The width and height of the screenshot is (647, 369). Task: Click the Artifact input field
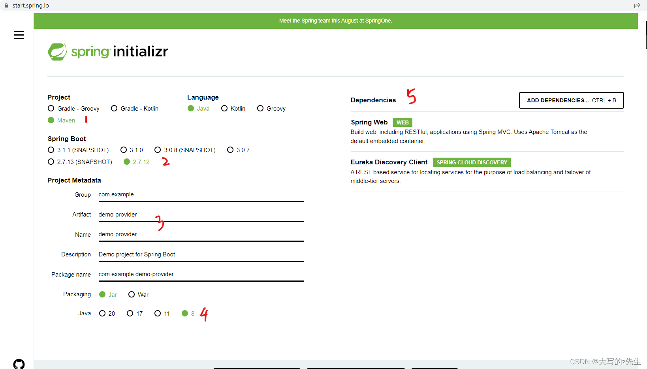[x=201, y=215]
